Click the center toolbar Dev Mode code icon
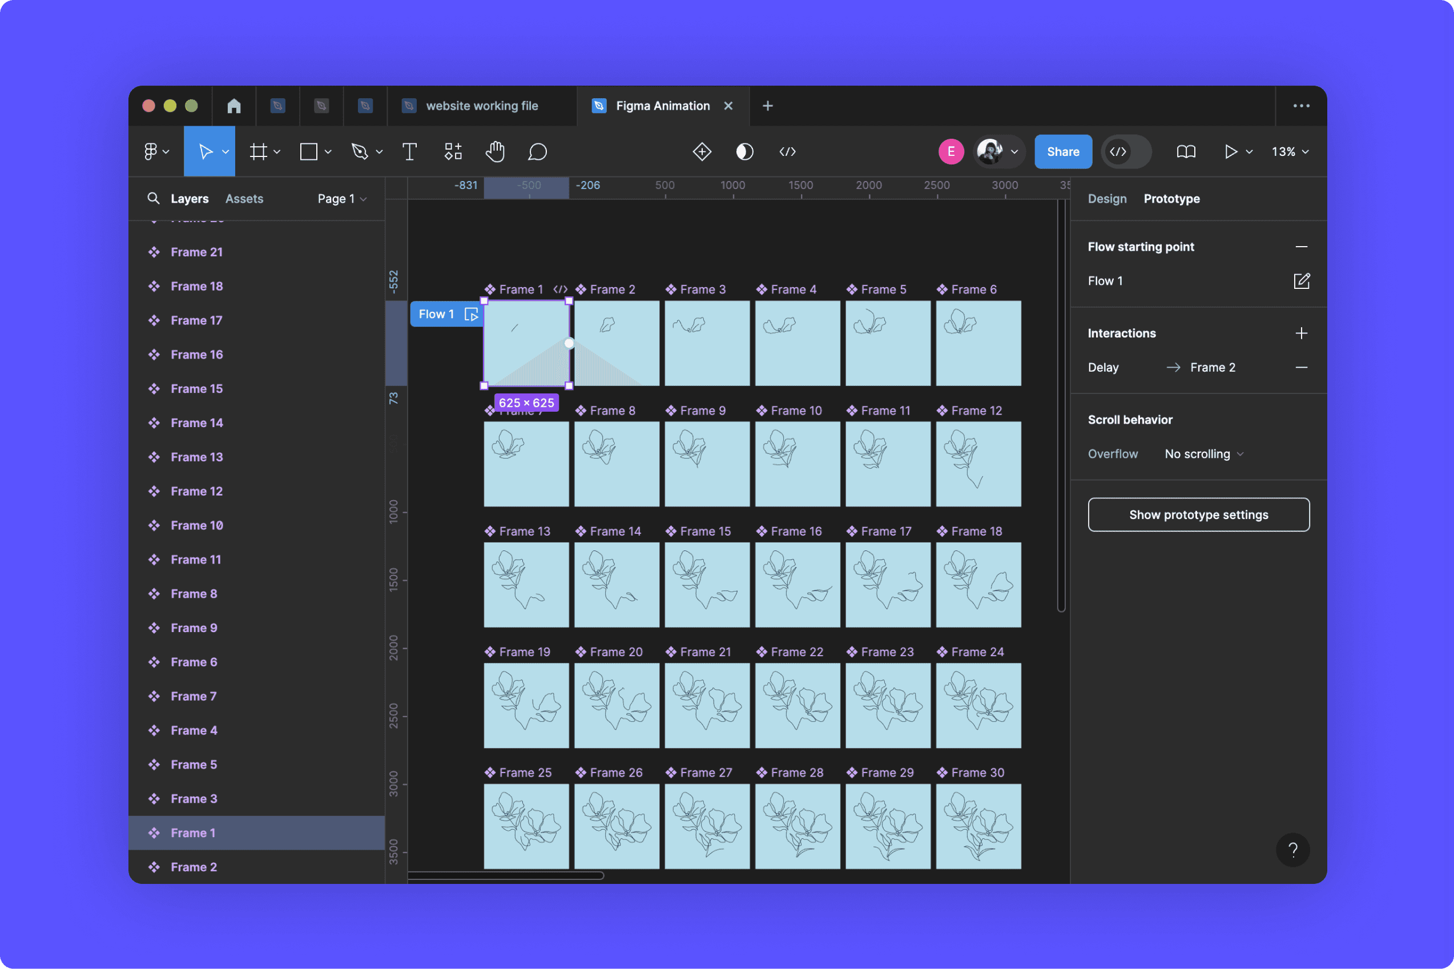The image size is (1454, 969). coord(788,151)
